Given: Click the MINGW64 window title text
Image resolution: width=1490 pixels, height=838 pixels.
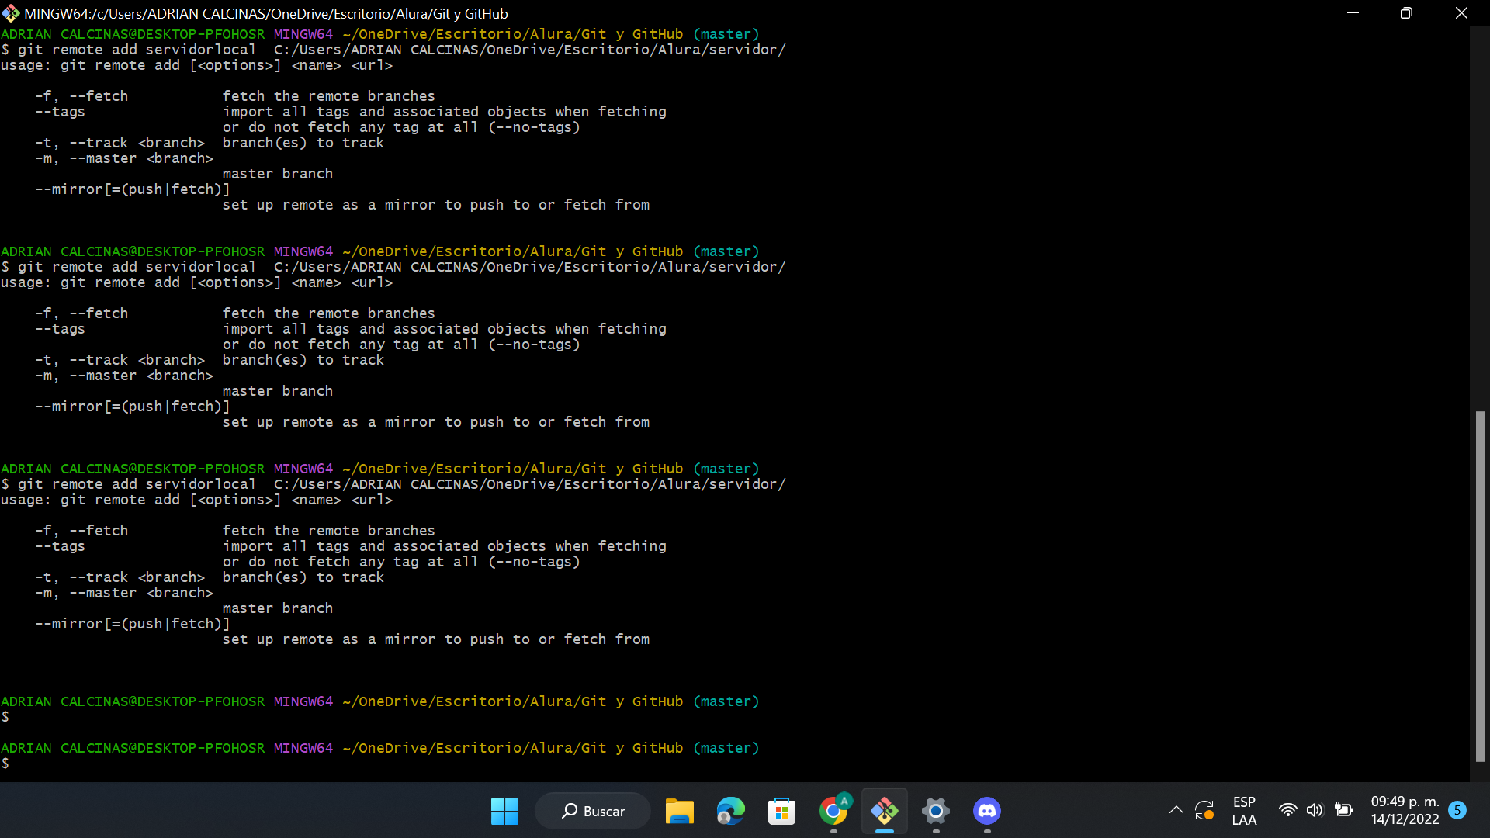Looking at the screenshot, I should (266, 13).
